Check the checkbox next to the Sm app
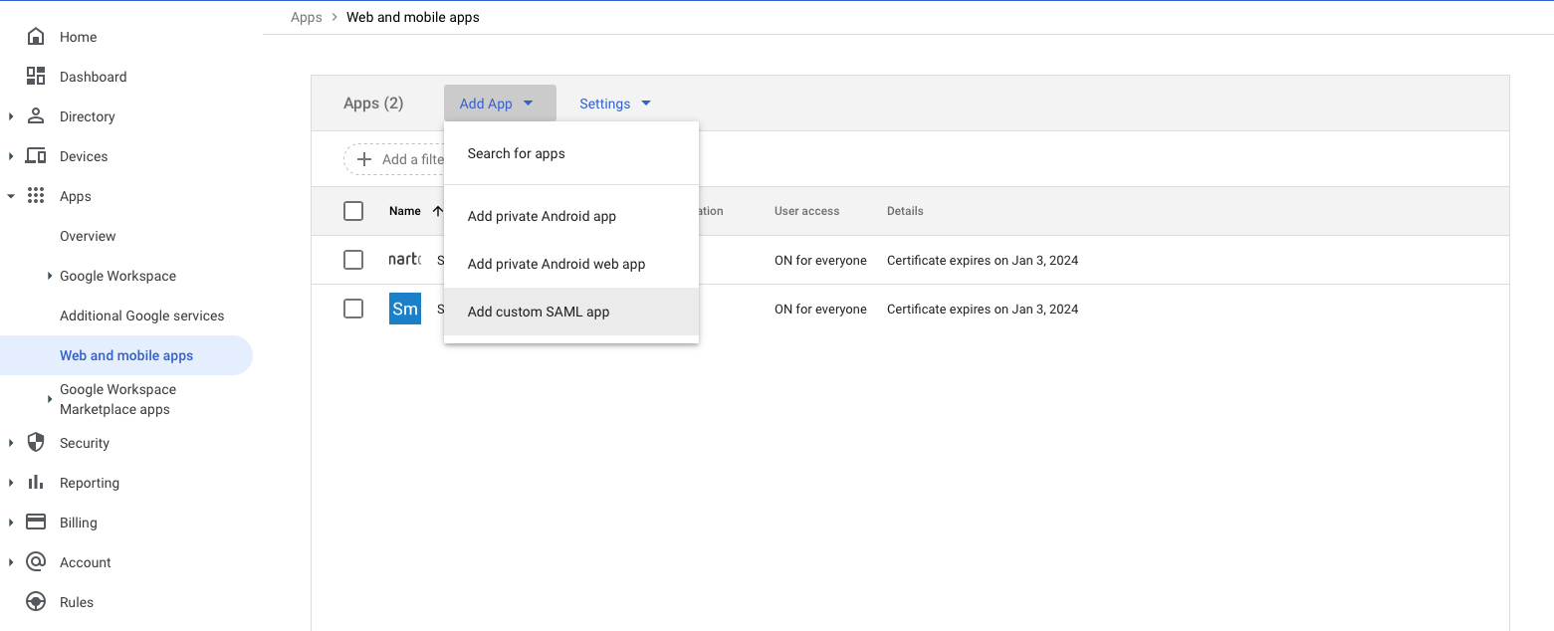This screenshot has width=1554, height=631. point(353,309)
